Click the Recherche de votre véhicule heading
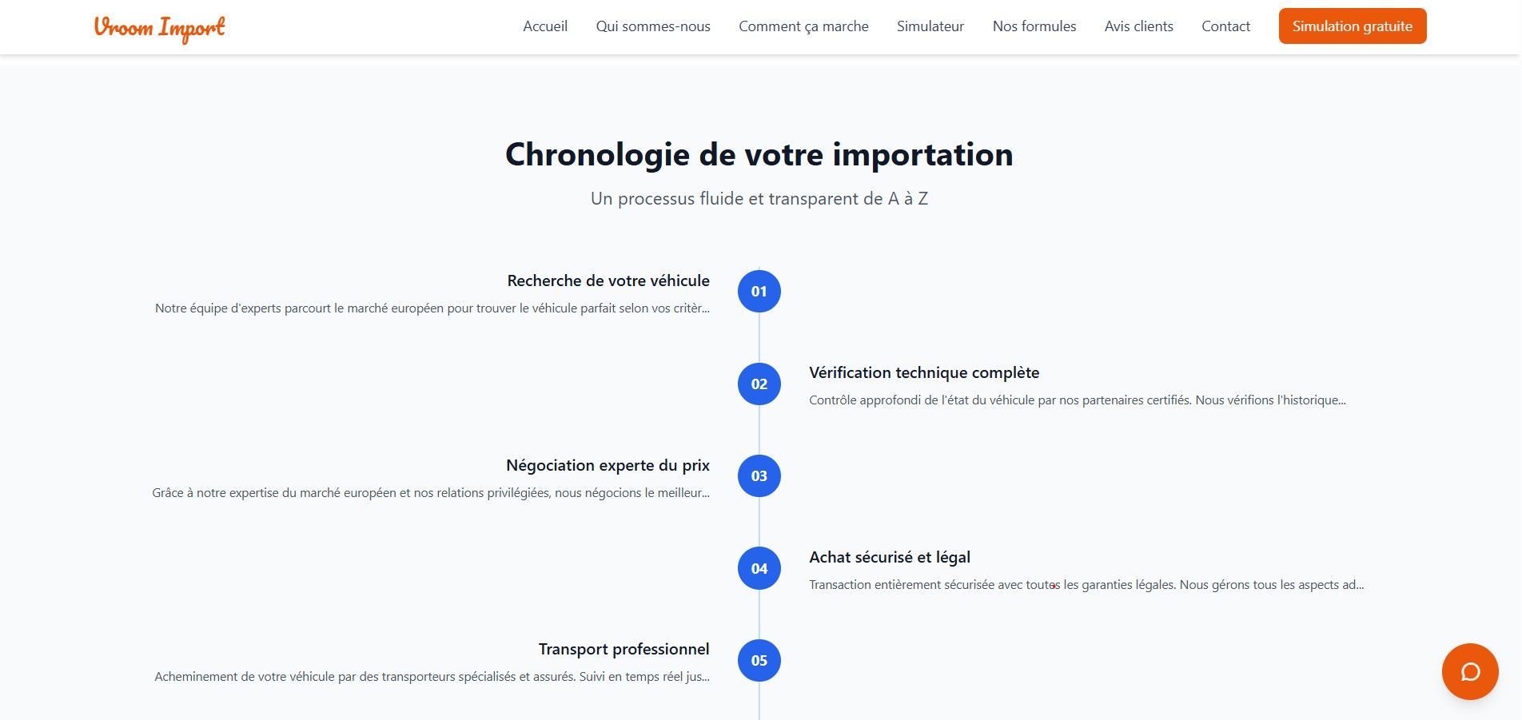The width and height of the screenshot is (1522, 720). (608, 280)
